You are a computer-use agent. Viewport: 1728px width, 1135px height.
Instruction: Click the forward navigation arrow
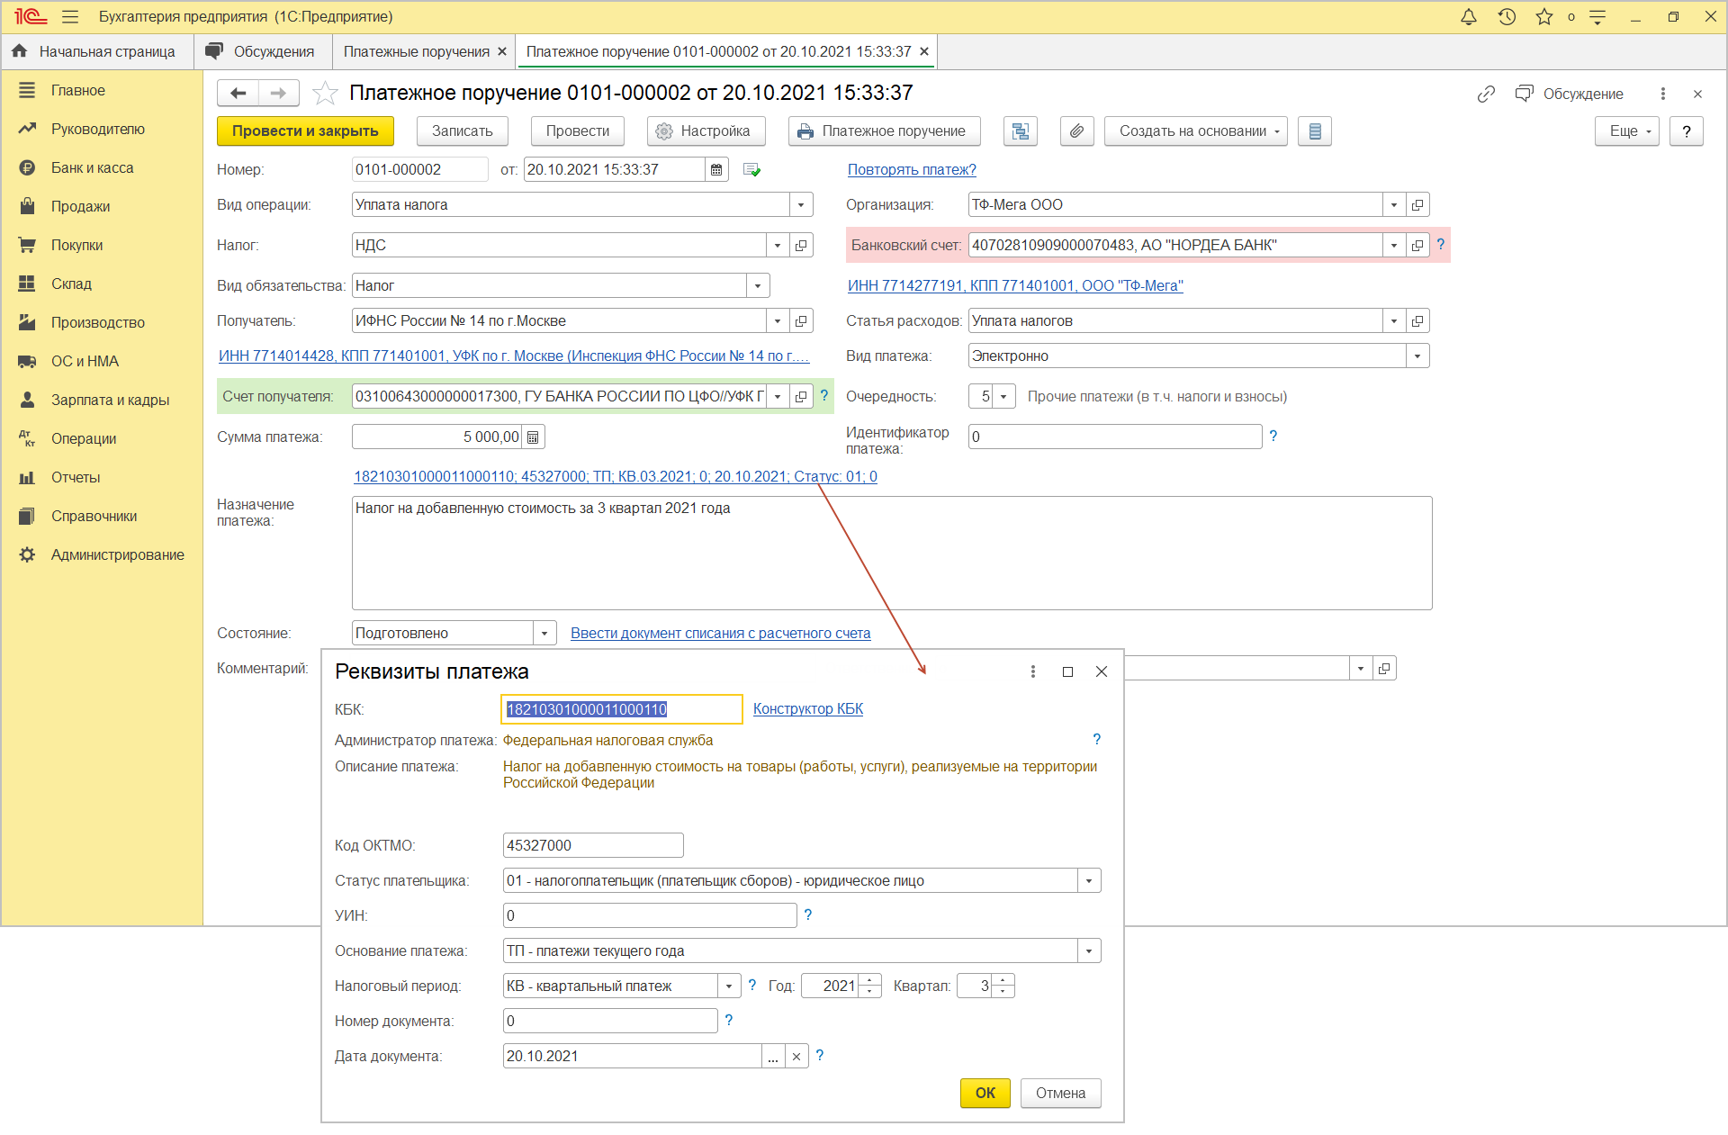point(279,93)
